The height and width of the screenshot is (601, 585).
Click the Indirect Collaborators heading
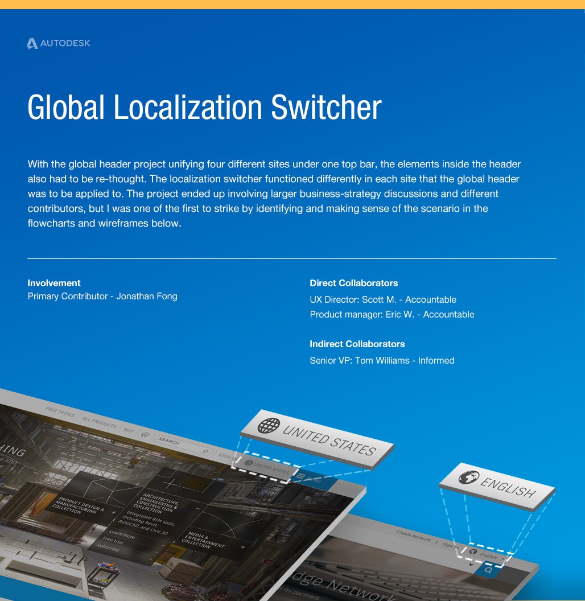[x=357, y=344]
